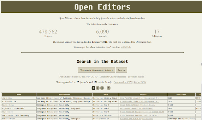Viewport: 202px width, 120px height.
Task: Jump to results page 5
Action: point(109,88)
